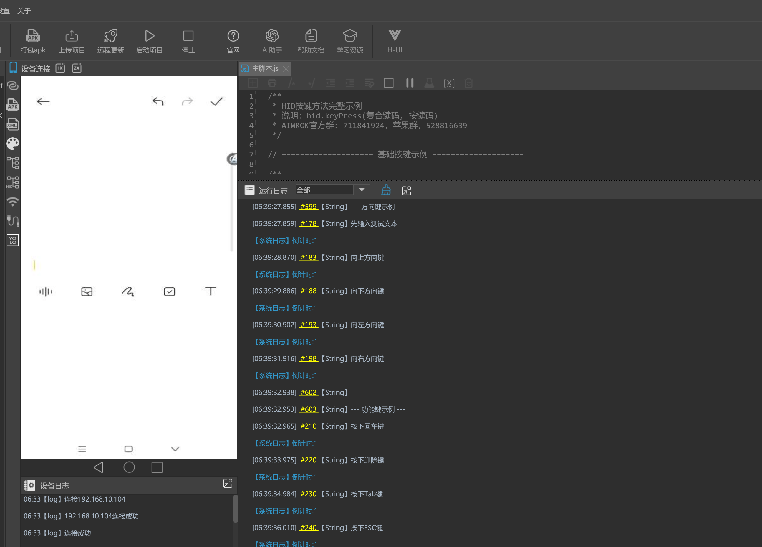Click the #230 line link in log
Screen dimensions: 762x547
click(308, 494)
